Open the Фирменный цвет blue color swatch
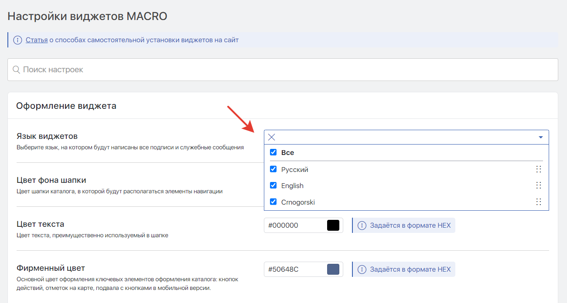Screen dimensions: 567x303 click(x=333, y=269)
